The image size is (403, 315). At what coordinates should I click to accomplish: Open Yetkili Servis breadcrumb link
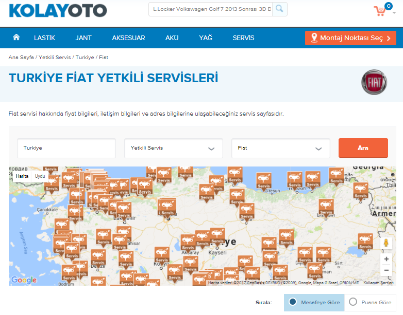pos(55,58)
